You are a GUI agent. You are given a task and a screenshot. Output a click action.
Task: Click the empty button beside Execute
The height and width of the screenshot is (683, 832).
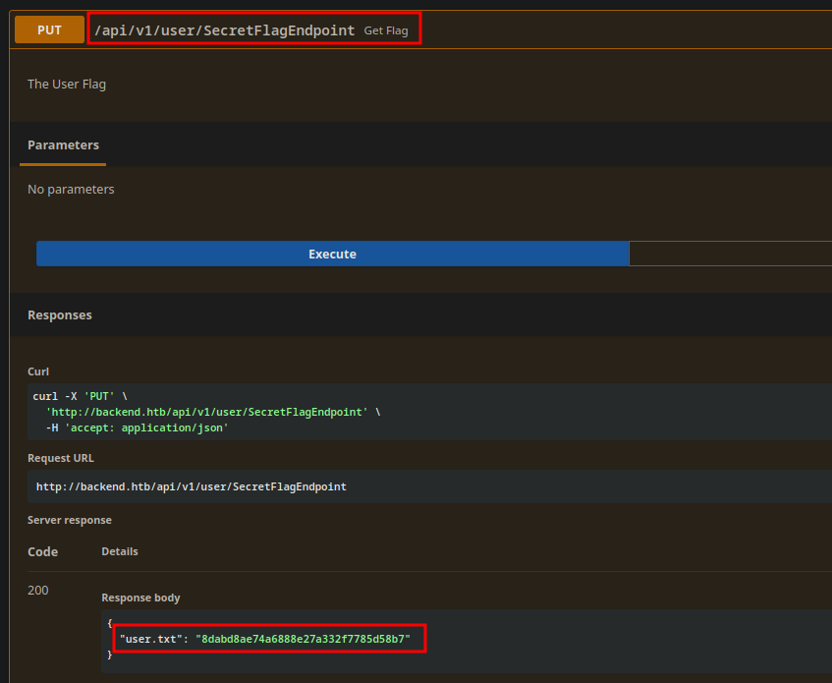pyautogui.click(x=729, y=254)
